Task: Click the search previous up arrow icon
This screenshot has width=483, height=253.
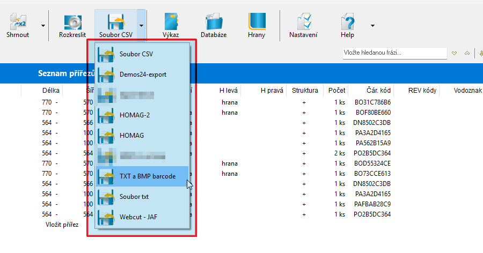Action: pyautogui.click(x=467, y=53)
